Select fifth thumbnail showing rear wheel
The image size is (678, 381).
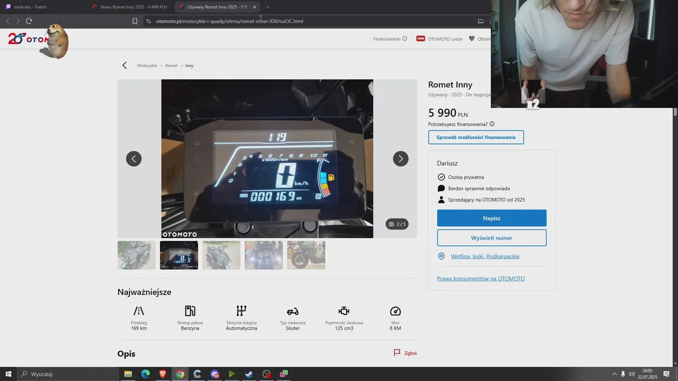(306, 255)
